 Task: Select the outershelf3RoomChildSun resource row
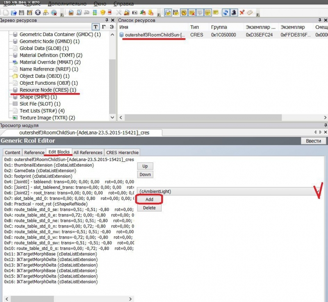pos(155,35)
